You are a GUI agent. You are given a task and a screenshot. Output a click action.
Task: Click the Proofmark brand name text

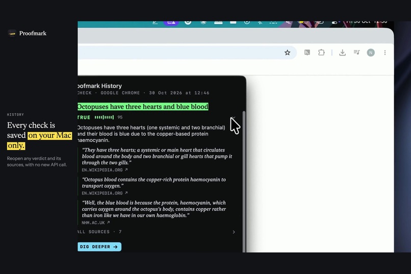coord(33,33)
